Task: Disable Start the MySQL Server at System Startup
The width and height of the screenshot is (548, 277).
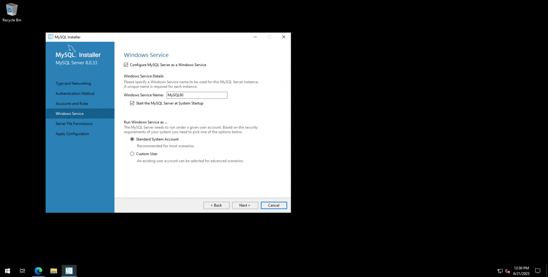Action: [132, 103]
